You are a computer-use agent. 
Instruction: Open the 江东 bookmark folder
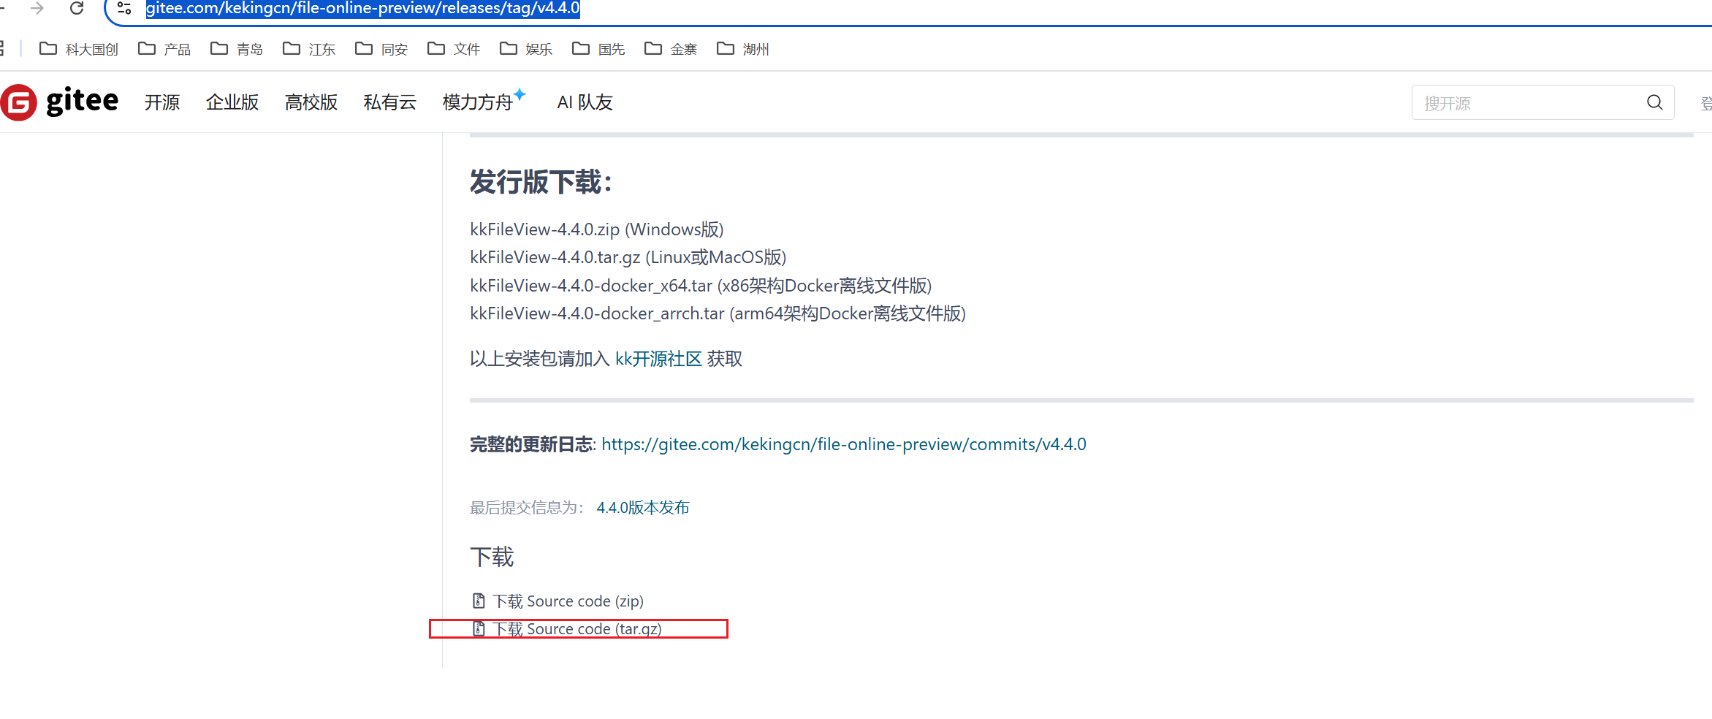(x=309, y=49)
